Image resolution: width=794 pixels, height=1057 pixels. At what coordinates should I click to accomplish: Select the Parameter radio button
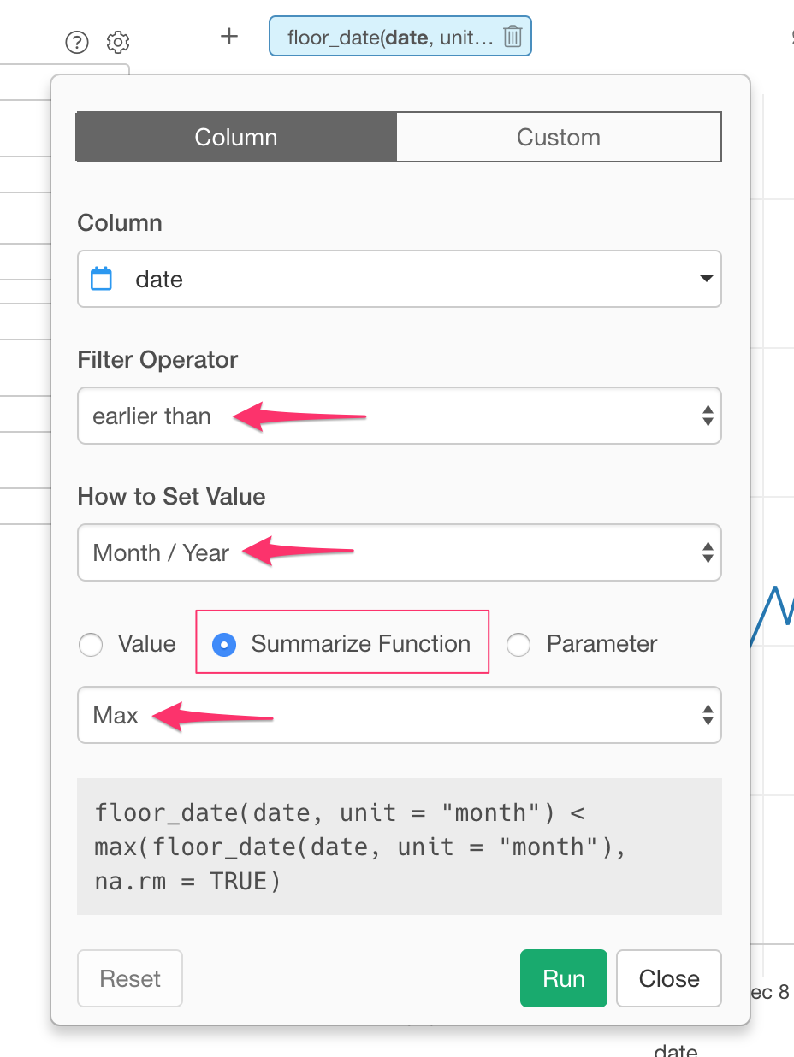518,645
